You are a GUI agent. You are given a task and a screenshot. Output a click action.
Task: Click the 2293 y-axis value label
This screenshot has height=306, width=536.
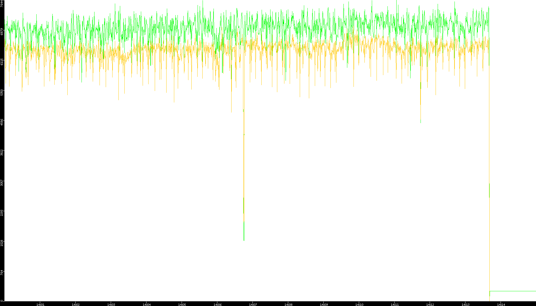click(2, 212)
